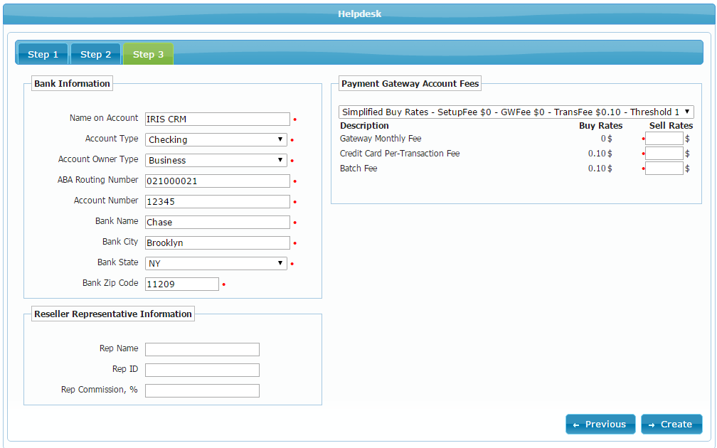Click the Bank City field
The width and height of the screenshot is (717, 448).
(x=217, y=243)
